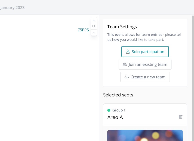
Task: Click person icon in Solo participation
Action: [128, 52]
